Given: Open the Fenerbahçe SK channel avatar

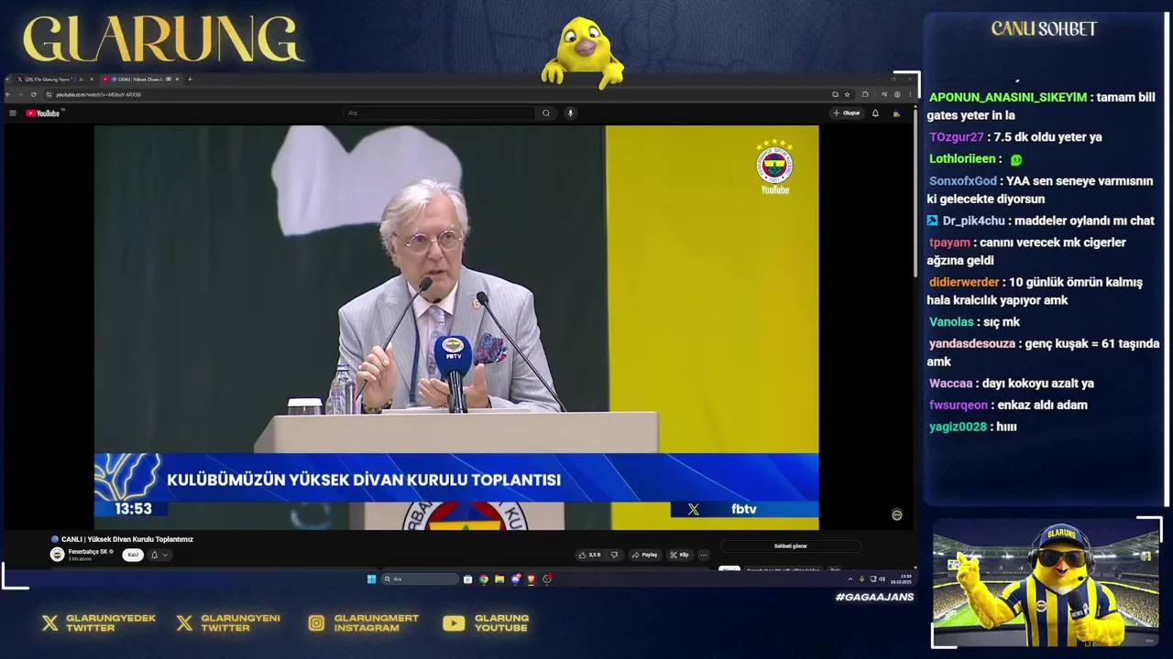Looking at the screenshot, I should (x=57, y=555).
